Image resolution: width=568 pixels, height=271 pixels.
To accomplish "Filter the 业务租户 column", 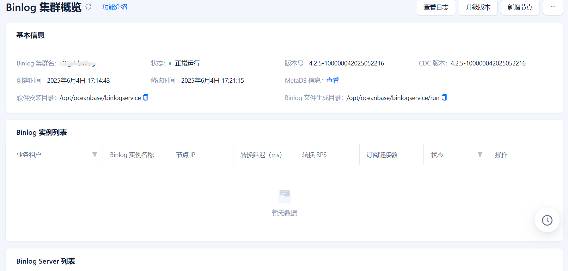I will [x=94, y=155].
